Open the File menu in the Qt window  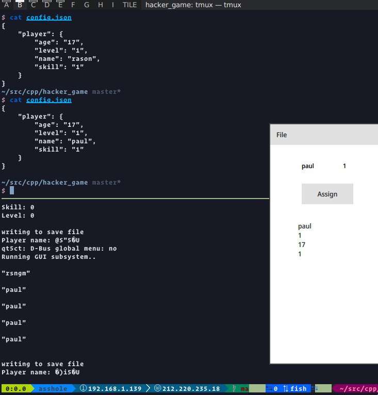(282, 135)
